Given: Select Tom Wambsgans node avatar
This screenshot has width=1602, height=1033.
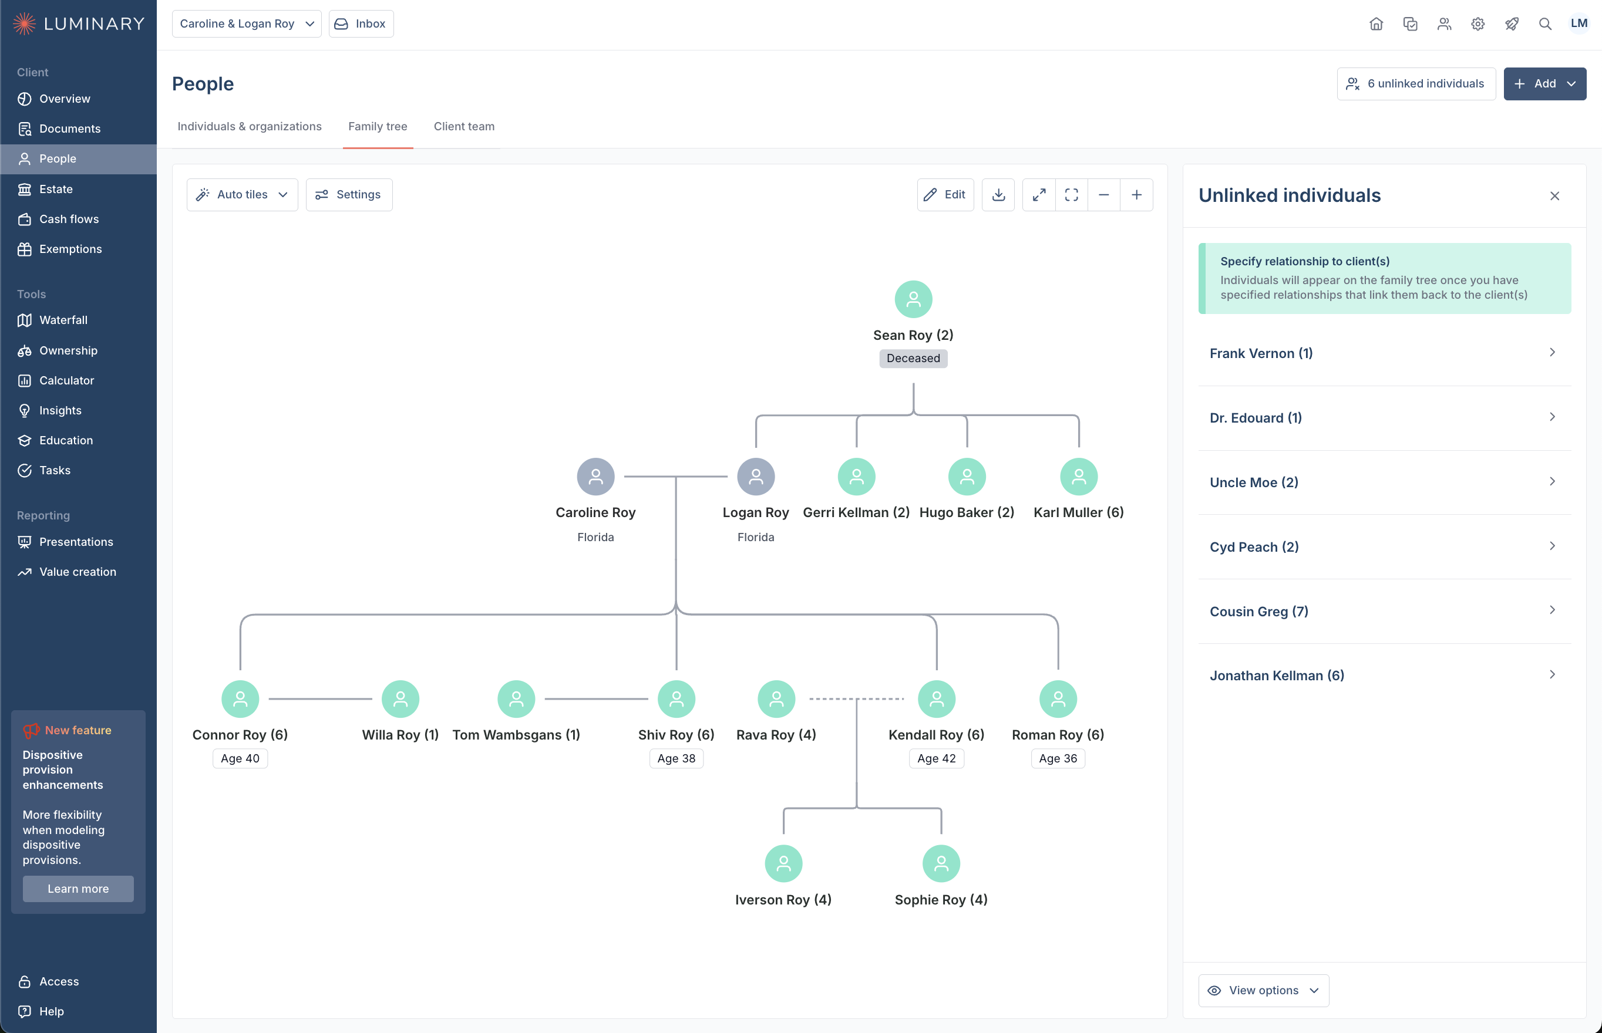Looking at the screenshot, I should [x=516, y=699].
